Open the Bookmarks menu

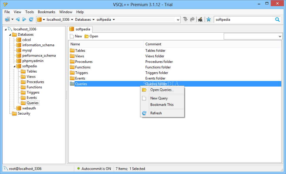(46, 12)
